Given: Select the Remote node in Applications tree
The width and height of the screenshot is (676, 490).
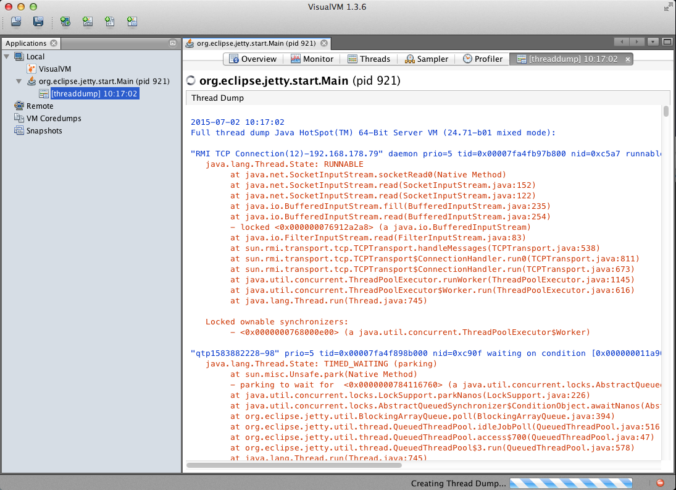Looking at the screenshot, I should pyautogui.click(x=40, y=106).
